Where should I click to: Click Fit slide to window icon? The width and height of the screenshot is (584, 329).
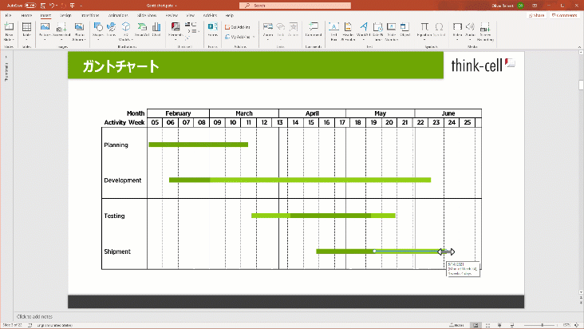[577, 325]
